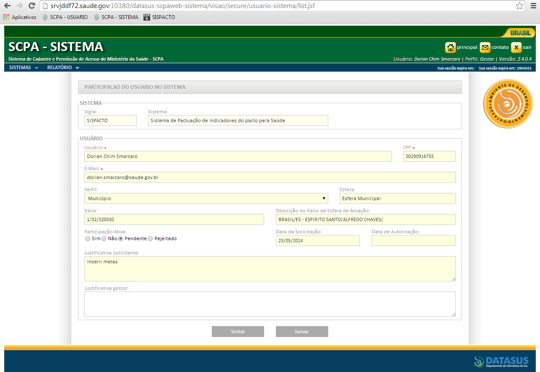The image size is (540, 372).
Task: Open the RELATÓRIO menu
Action: point(59,67)
